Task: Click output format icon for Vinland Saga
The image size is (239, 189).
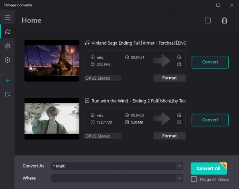Action: 179,57
